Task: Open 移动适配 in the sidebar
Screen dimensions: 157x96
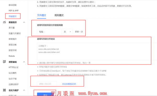Action: point(13,5)
